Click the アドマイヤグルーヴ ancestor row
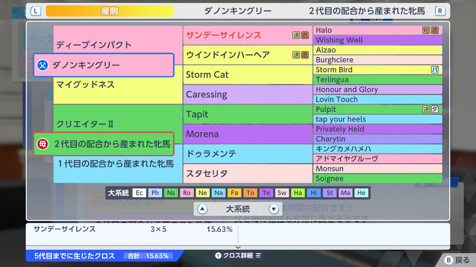 (378, 159)
